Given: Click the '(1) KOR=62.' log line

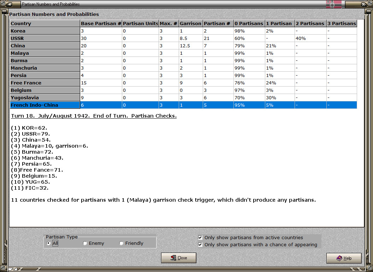Looking at the screenshot, I should 29,128.
